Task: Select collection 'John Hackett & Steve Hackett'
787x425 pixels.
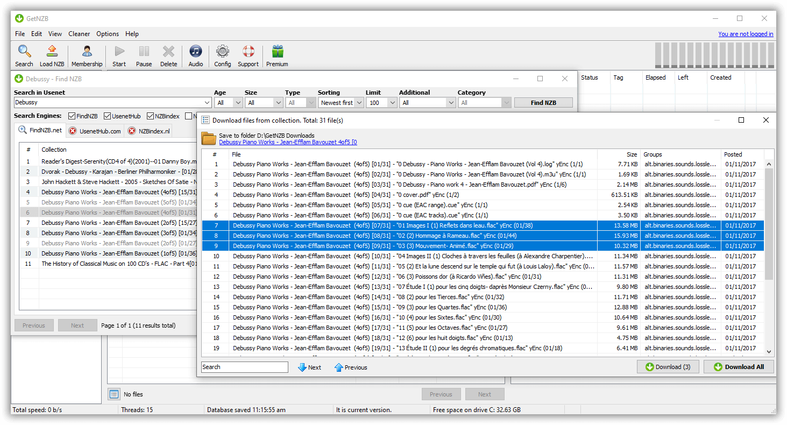Action: tap(108, 182)
